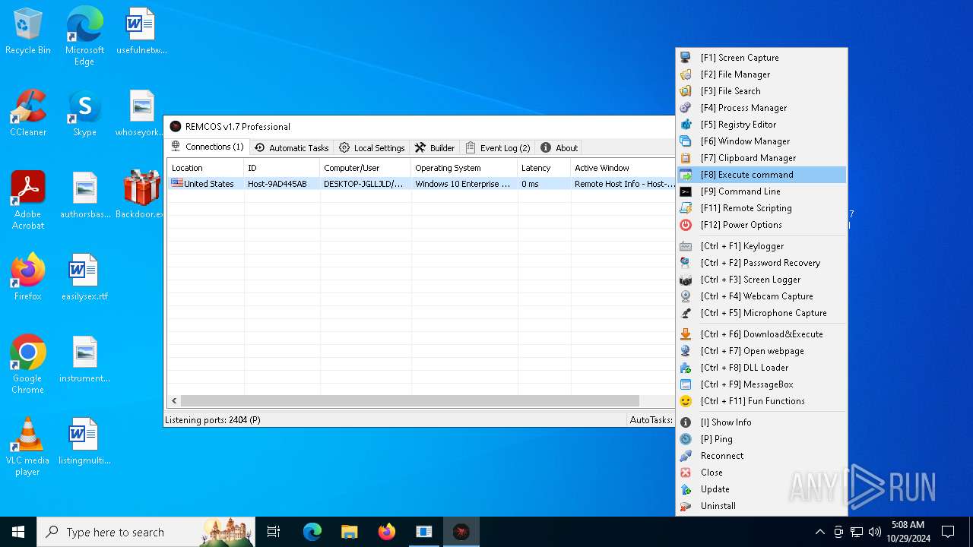973x547 pixels.
Task: Click the Microphone Capture icon
Action: pyautogui.click(x=686, y=313)
